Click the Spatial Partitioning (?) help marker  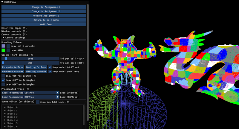[x=31, y=55]
